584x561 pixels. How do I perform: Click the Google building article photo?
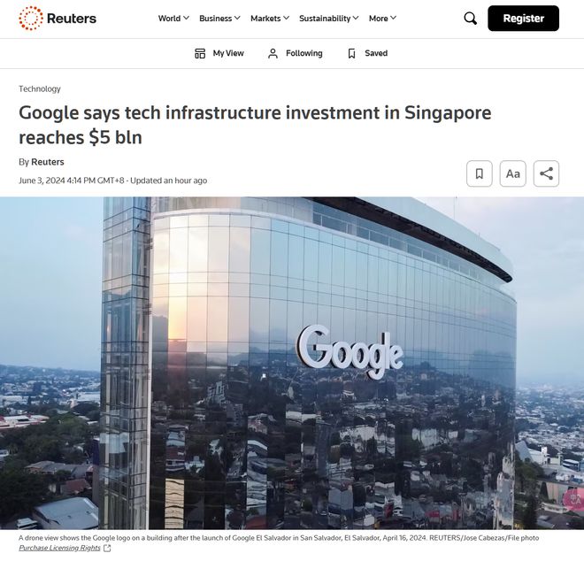pyautogui.click(x=292, y=363)
